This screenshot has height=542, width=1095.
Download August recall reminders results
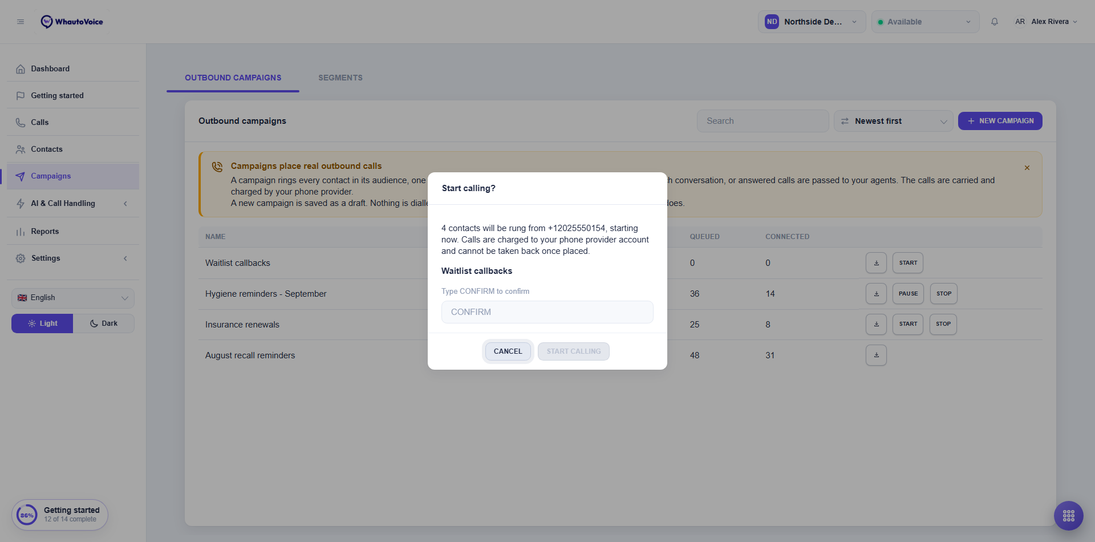point(876,355)
